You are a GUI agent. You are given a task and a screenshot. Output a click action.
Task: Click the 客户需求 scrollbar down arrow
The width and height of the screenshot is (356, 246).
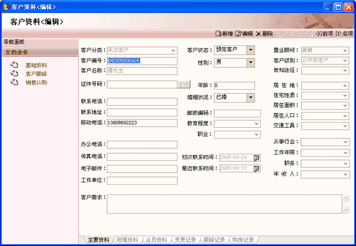click(346, 210)
